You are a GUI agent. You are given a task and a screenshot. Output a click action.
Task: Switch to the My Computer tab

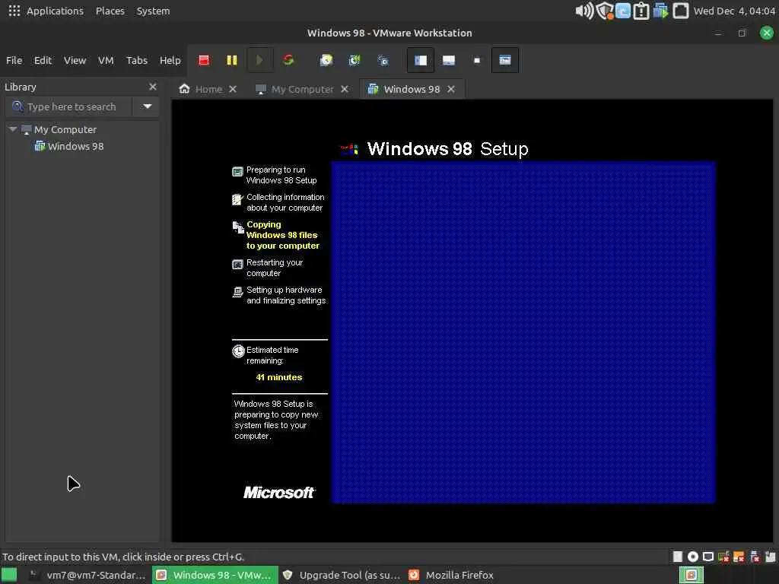click(x=294, y=89)
